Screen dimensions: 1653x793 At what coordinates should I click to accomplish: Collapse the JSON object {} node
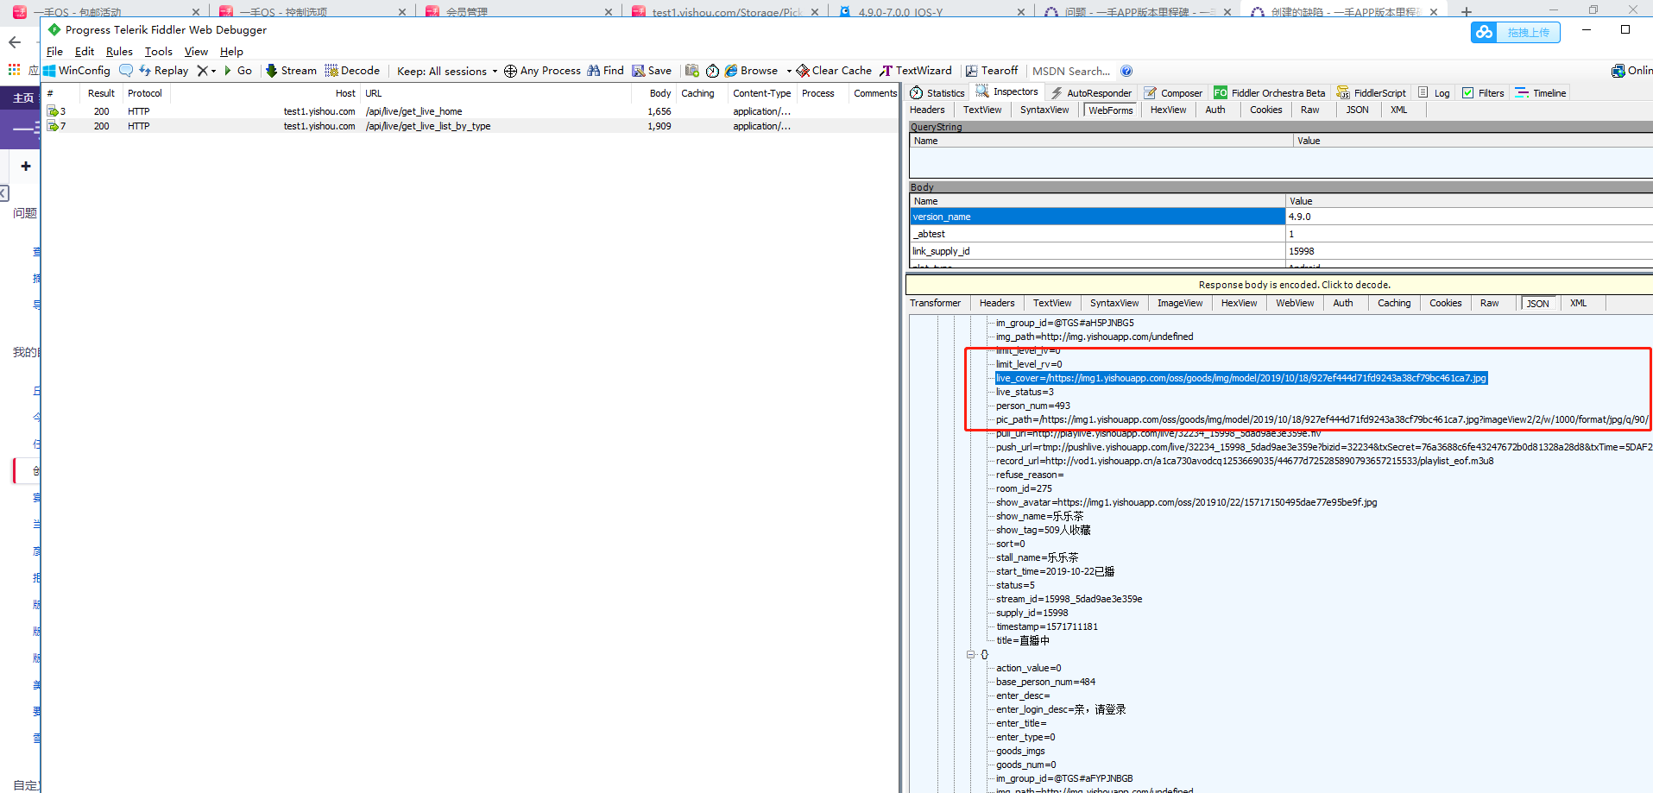pyautogui.click(x=971, y=654)
